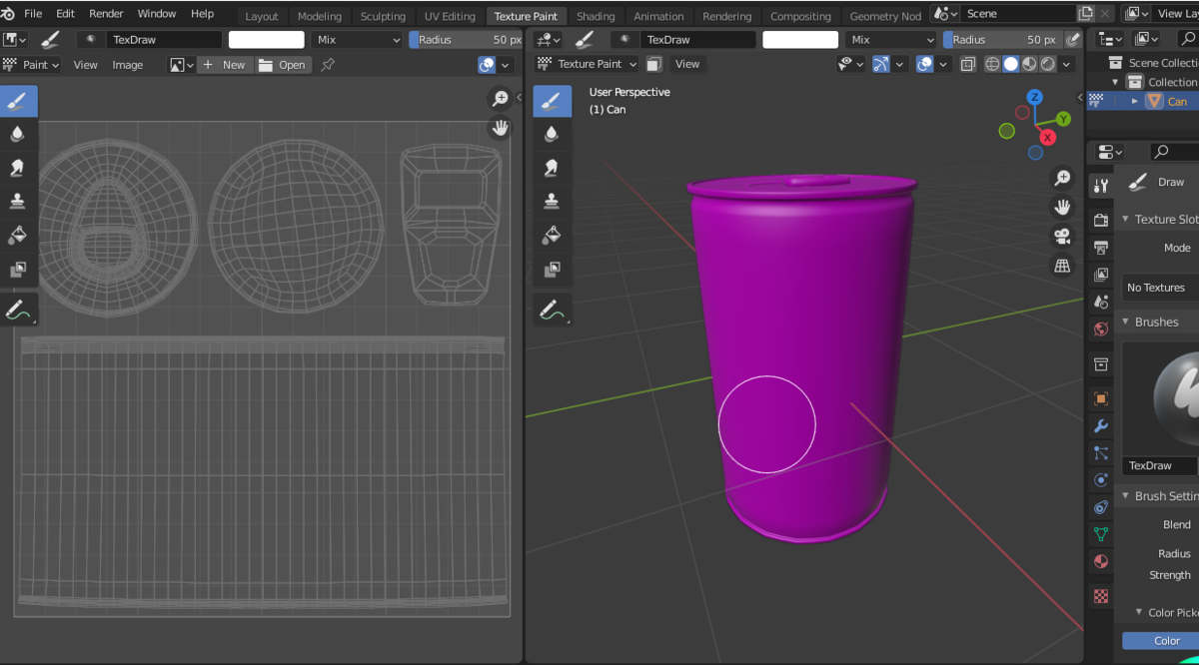Select the Clone tool in the 3D viewport
Image resolution: width=1199 pixels, height=665 pixels.
point(552,202)
